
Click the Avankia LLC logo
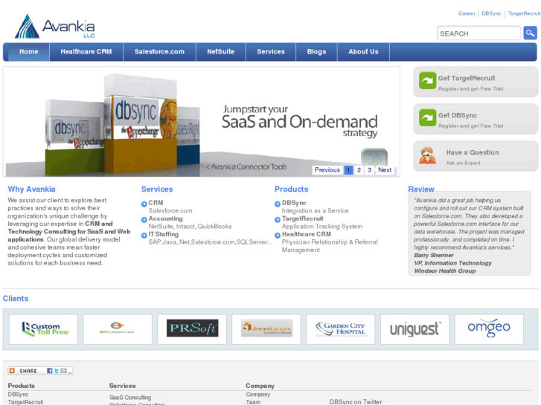[x=54, y=26]
